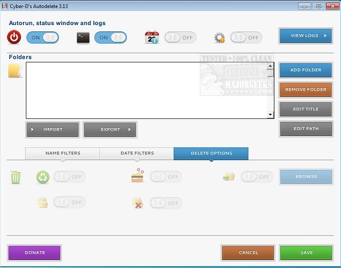This screenshot has width=341, height=268.
Task: Click the yellow folder icon beside Folders list
Action: 15,71
